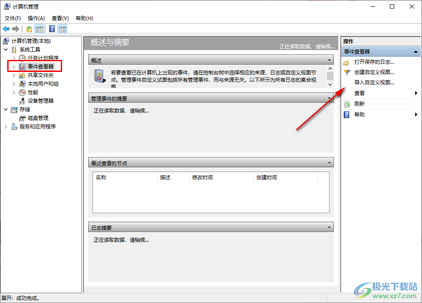Image resolution: width=422 pixels, height=303 pixels.
Task: Click the open-folder icon beside 打开保存的日志
Action: pos(347,62)
